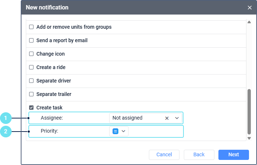Enable Add or remove units from groups

pyautogui.click(x=31, y=27)
